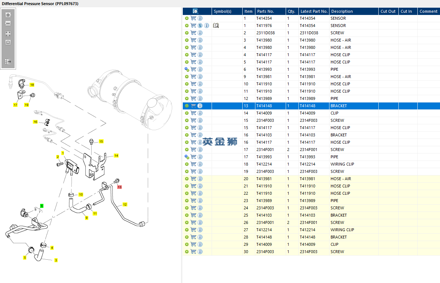Click the blue assembly gear icon for item 17 pipe
This screenshot has width=440, height=283.
point(187,157)
